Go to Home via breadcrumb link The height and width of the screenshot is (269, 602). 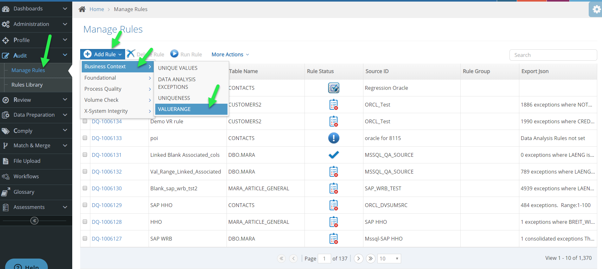click(x=97, y=9)
